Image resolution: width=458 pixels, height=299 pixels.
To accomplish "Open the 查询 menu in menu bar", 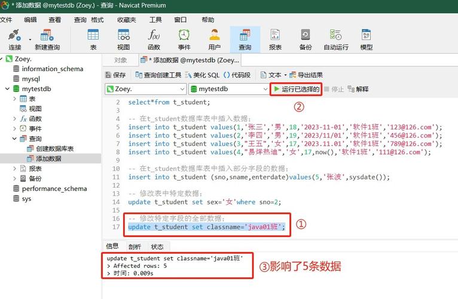I will (80, 20).
